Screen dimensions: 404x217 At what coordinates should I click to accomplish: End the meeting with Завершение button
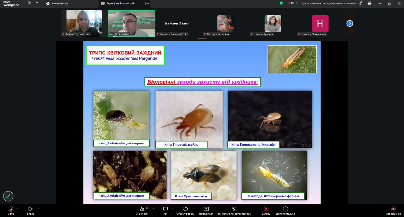click(393, 210)
